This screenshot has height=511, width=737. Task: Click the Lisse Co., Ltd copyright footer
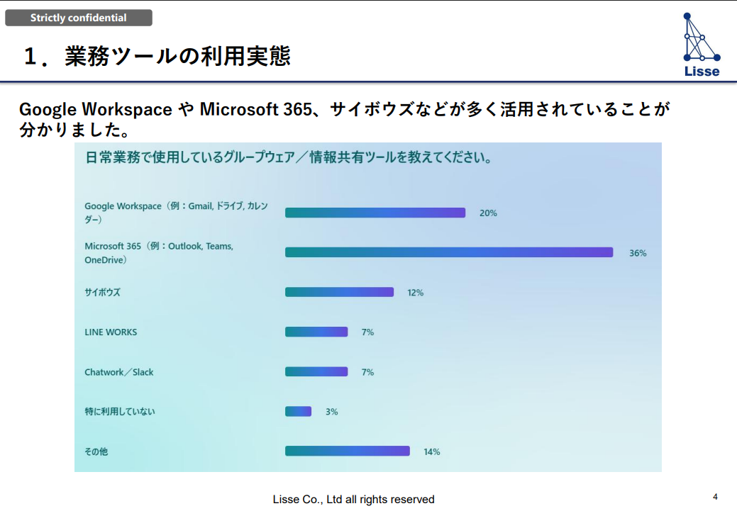click(x=353, y=500)
